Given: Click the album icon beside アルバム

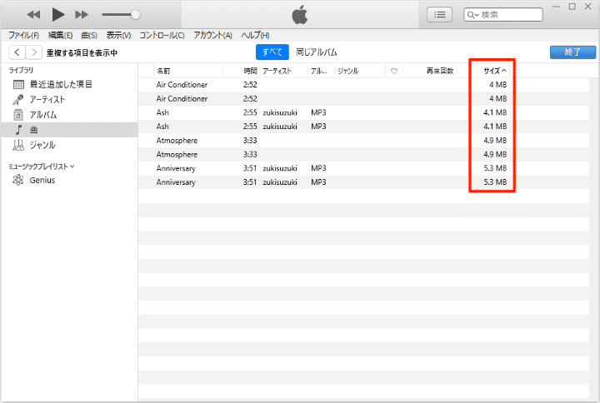Looking at the screenshot, I should click(18, 115).
